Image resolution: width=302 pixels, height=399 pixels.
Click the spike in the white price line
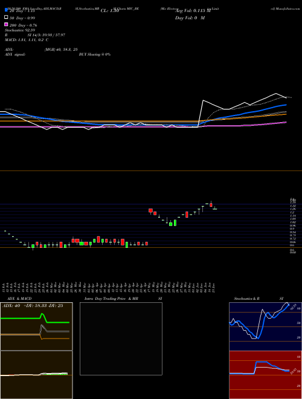point(203,101)
